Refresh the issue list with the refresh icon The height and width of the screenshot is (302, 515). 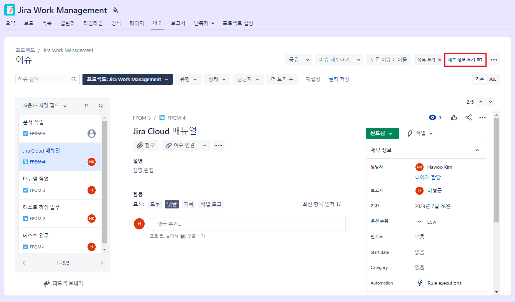point(101,106)
